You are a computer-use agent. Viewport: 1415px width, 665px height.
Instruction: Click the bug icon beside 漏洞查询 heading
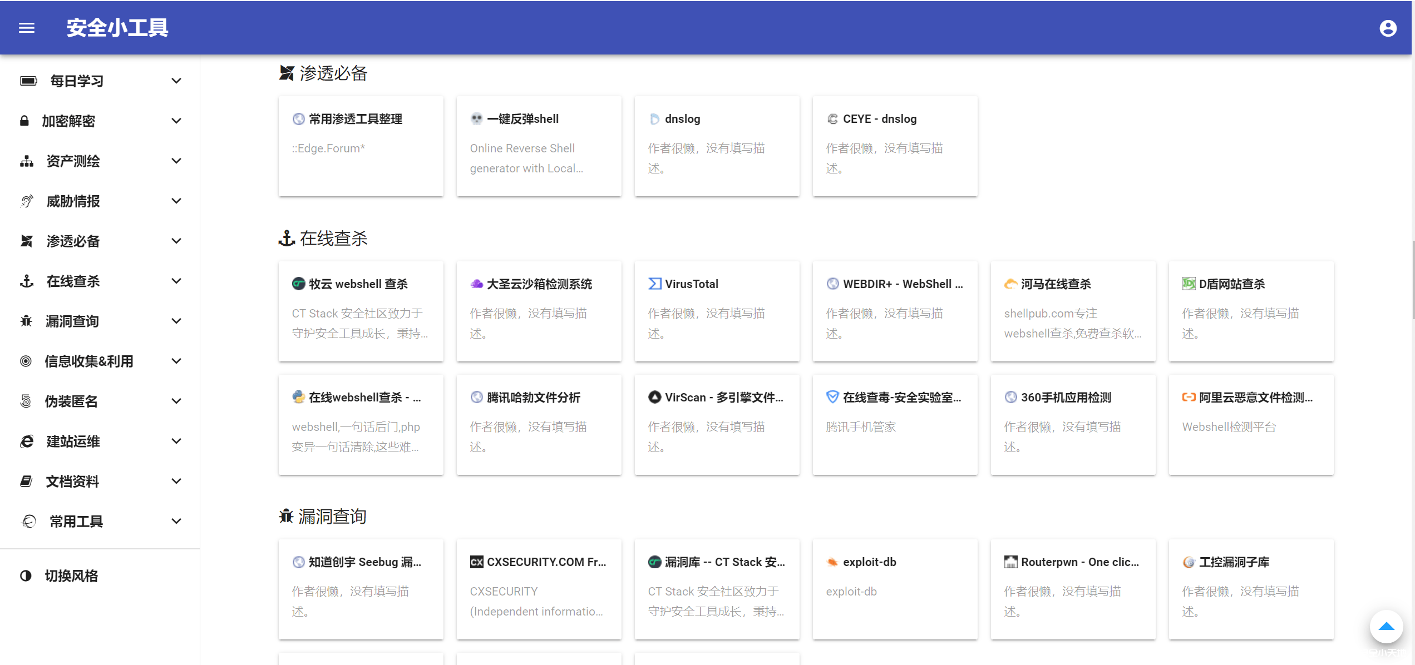[285, 515]
